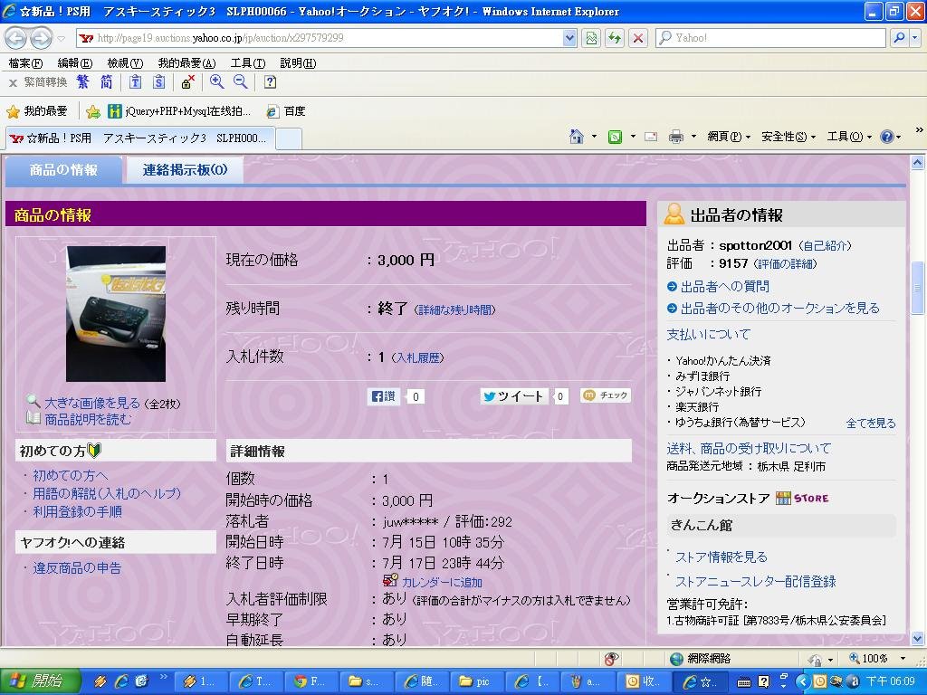Open the 檢視(V) menu
The width and height of the screenshot is (927, 695).
tap(125, 63)
